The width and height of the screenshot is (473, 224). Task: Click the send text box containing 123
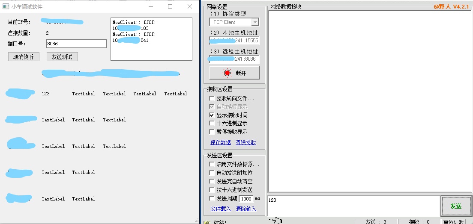(x=353, y=206)
